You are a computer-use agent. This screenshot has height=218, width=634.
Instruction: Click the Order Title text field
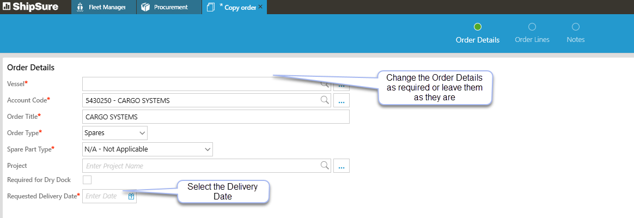point(215,117)
